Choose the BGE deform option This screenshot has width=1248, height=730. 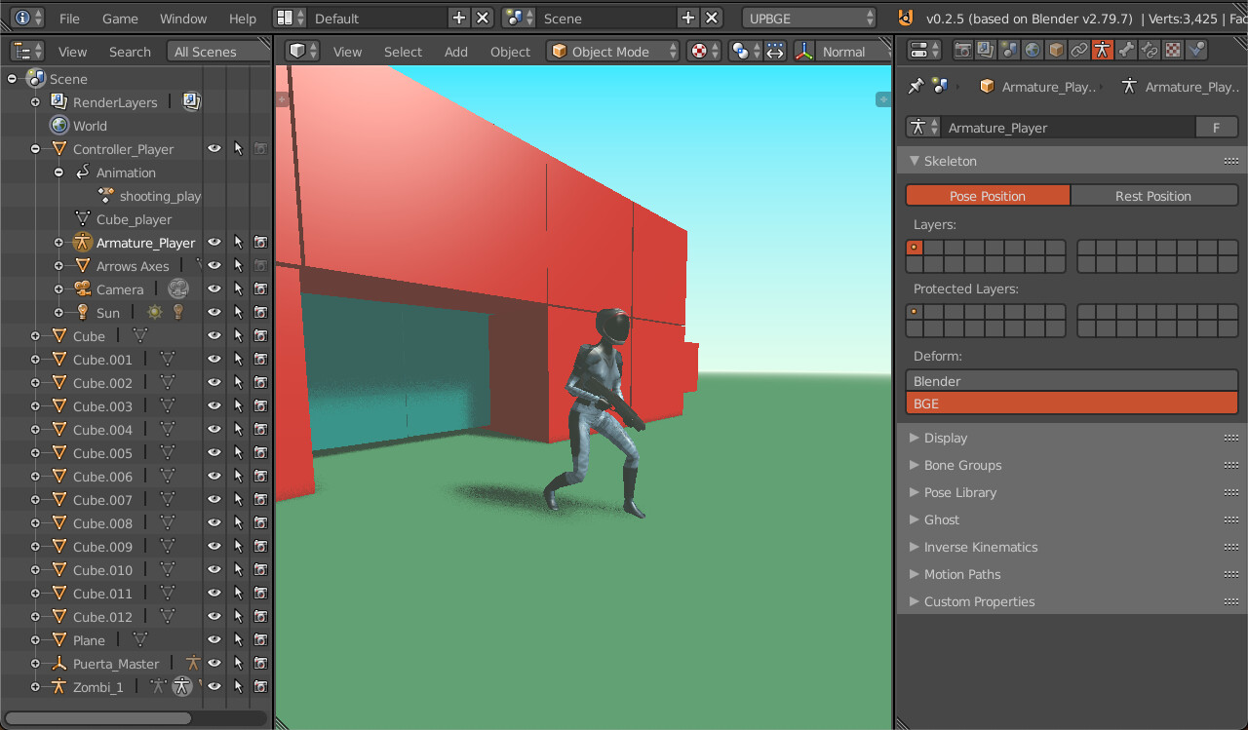tap(1072, 403)
